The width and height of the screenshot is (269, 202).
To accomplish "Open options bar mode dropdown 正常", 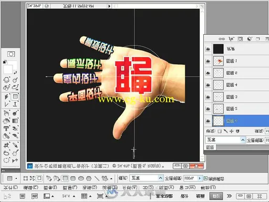I will [147, 178].
